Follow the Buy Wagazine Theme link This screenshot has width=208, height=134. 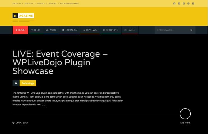69,4
